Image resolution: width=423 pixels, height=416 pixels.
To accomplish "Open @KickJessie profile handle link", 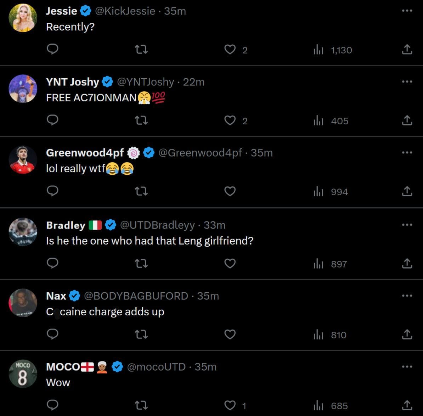I will 125,11.
